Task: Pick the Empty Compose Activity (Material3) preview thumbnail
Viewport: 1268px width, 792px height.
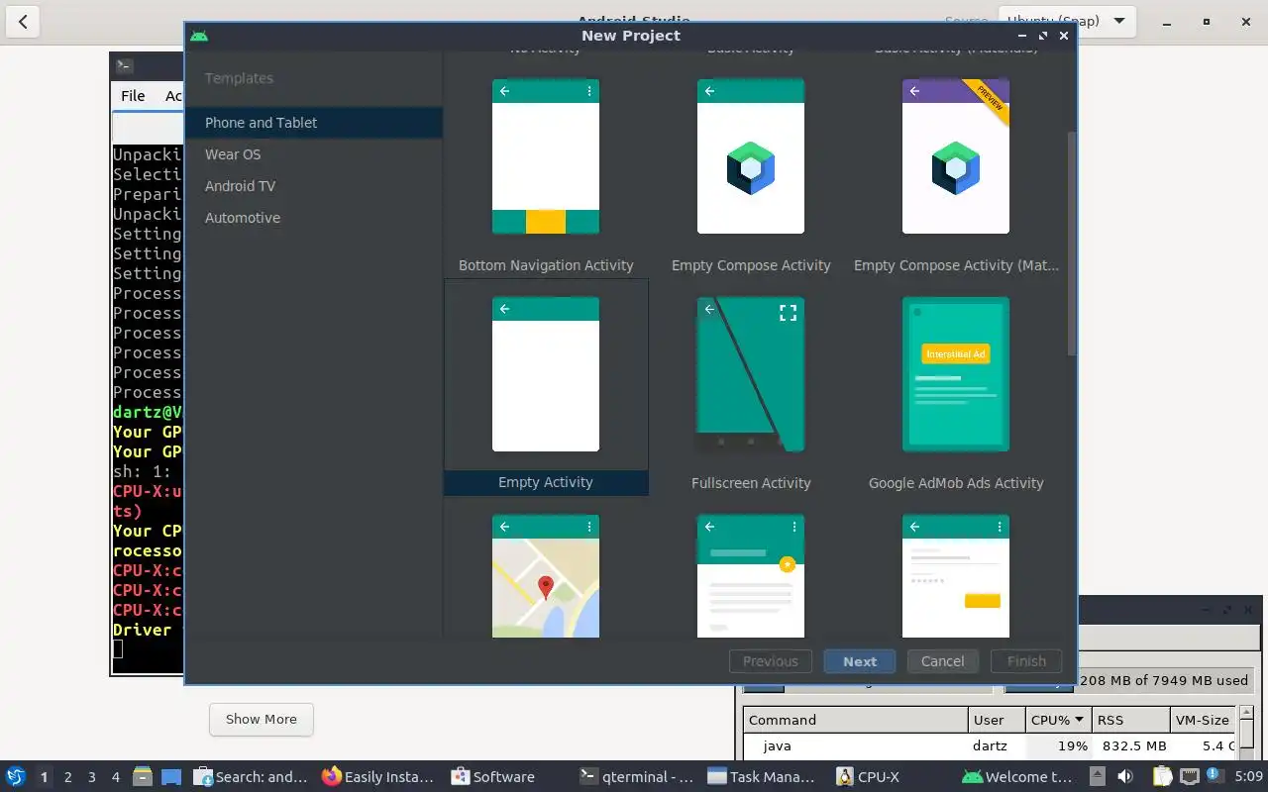Action: (x=956, y=156)
